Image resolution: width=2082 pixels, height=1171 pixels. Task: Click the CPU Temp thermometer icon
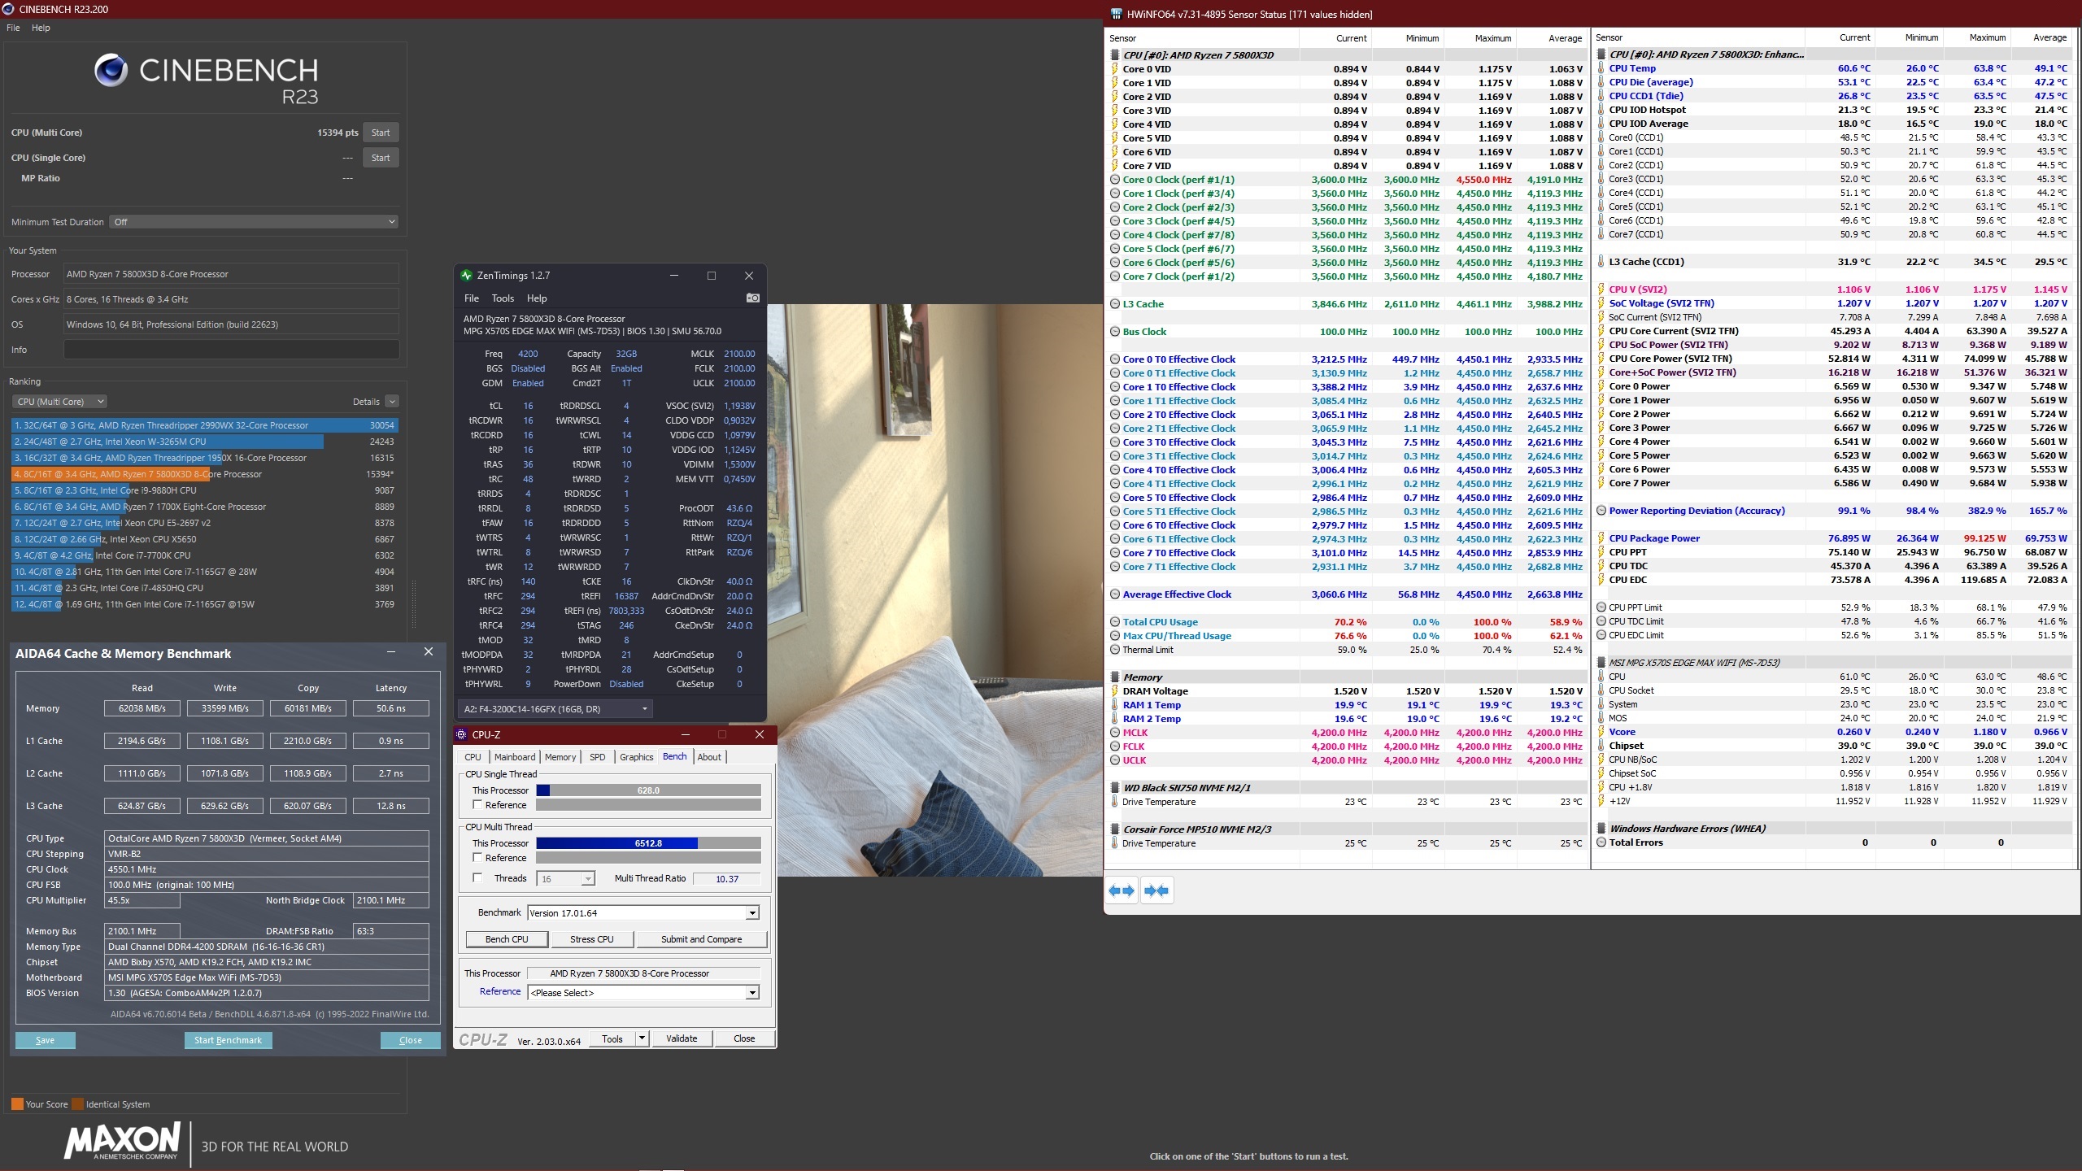pyautogui.click(x=1601, y=68)
